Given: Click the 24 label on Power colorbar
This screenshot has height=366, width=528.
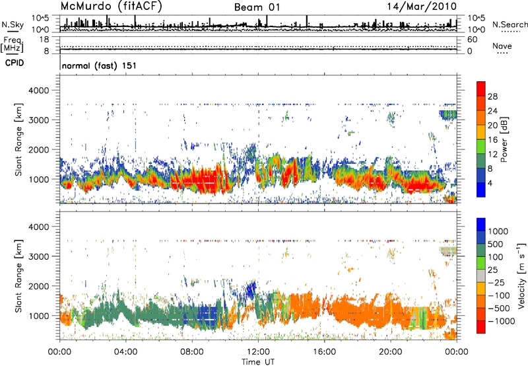Looking at the screenshot, I should 492,111.
